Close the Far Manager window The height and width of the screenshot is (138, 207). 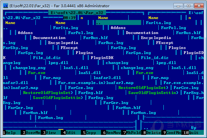[199, 6]
